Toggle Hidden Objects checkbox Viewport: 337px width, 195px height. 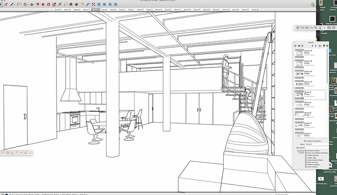[x=306, y=155]
